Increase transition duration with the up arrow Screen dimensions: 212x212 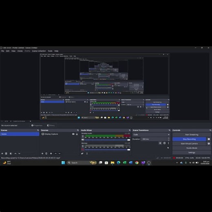pyautogui.click(x=169, y=138)
